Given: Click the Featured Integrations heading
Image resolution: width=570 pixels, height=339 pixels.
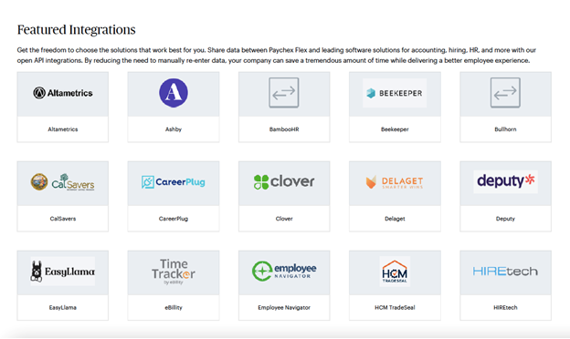Looking at the screenshot, I should click(x=77, y=30).
